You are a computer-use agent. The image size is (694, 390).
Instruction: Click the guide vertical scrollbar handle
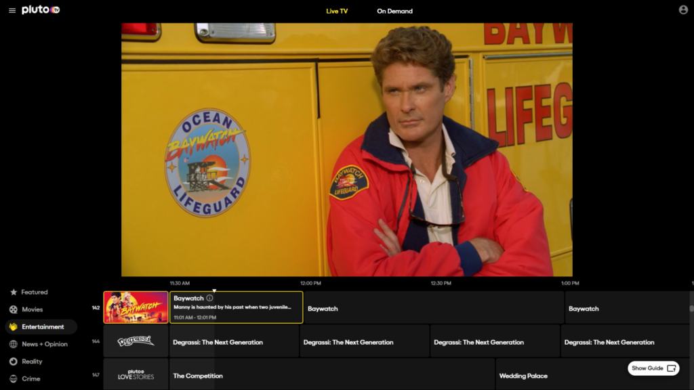(691, 309)
